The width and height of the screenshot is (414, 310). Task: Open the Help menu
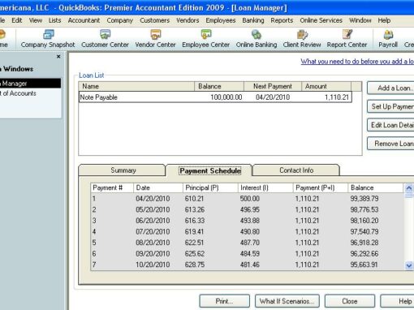pyautogui.click(x=384, y=20)
